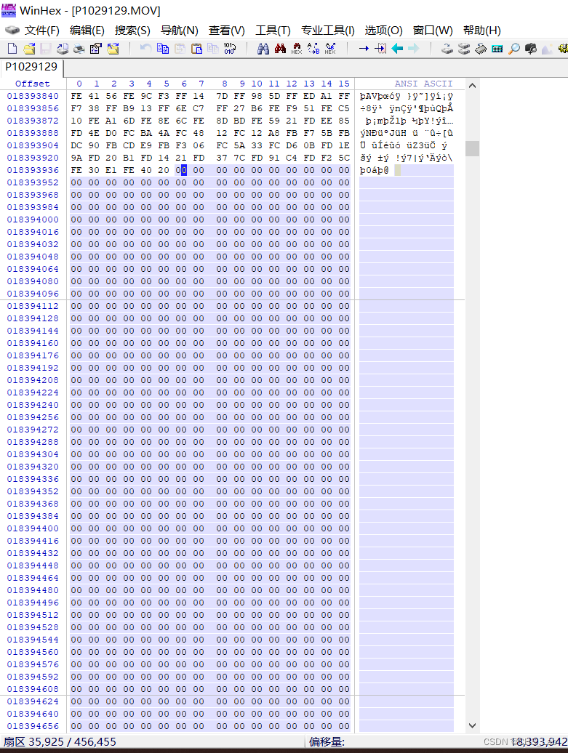
Task: Click ASCII text þ0áþ@ in text column
Action: pos(375,170)
